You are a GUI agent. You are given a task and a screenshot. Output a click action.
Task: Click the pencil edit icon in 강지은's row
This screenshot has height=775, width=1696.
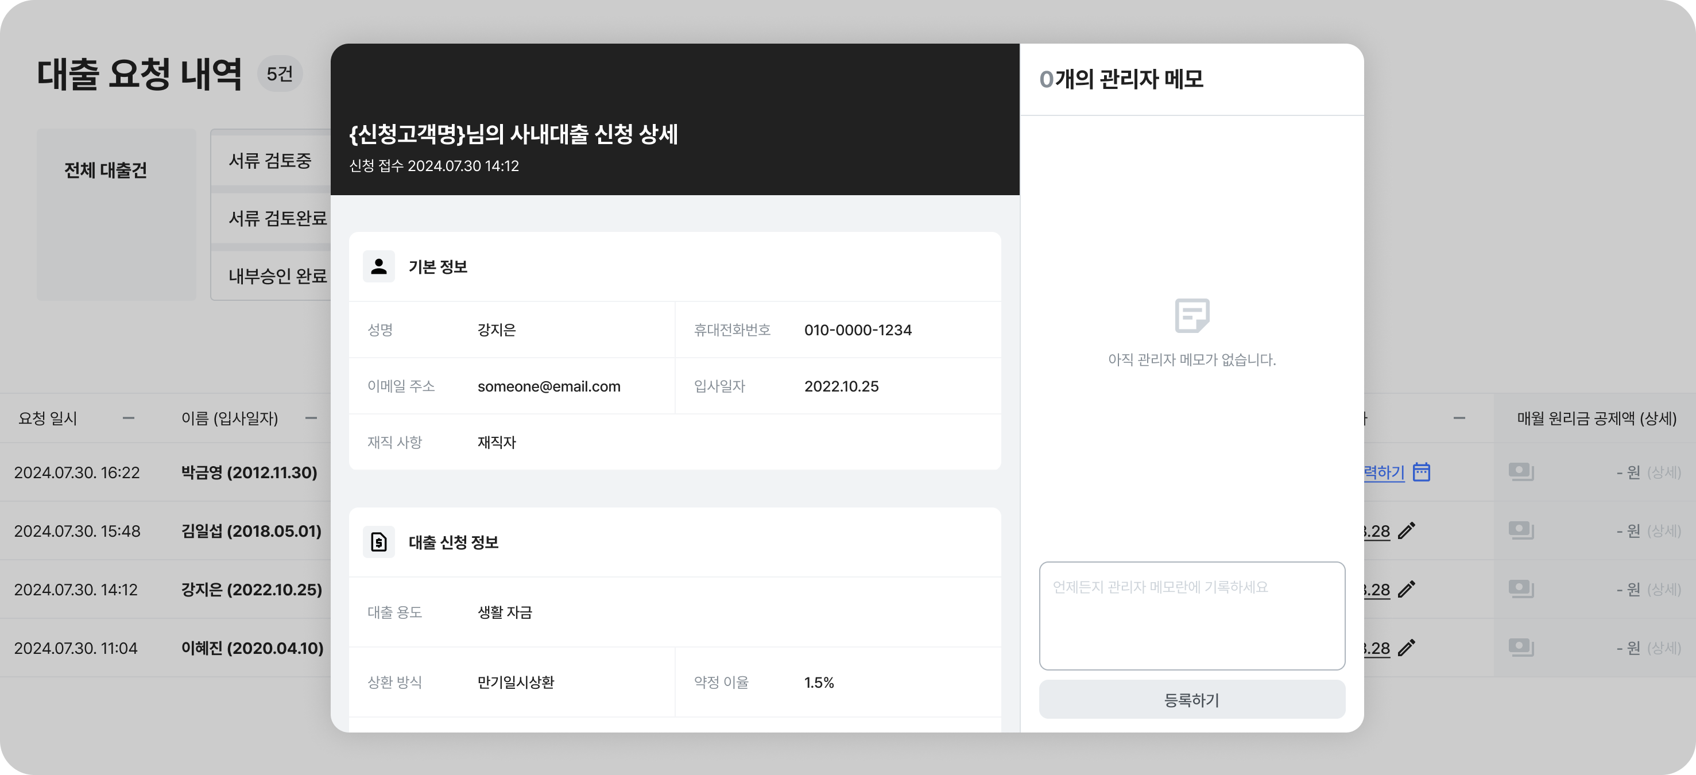point(1405,590)
